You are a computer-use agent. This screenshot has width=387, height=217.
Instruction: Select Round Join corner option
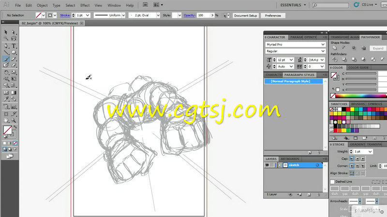pyautogui.click(x=357, y=166)
